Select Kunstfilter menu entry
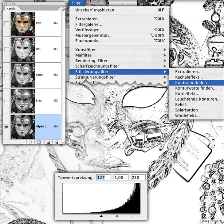The image size is (224, 224). 119,50
